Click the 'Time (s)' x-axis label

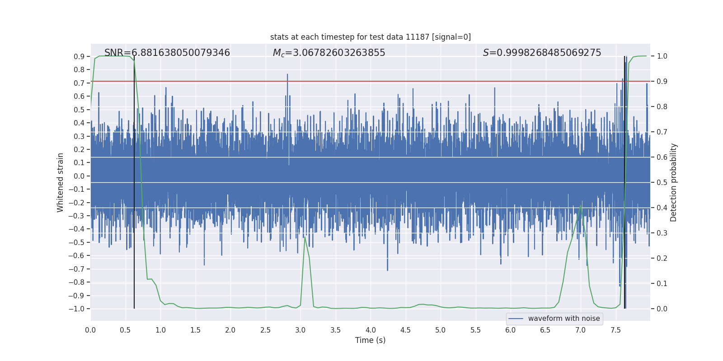coord(370,340)
